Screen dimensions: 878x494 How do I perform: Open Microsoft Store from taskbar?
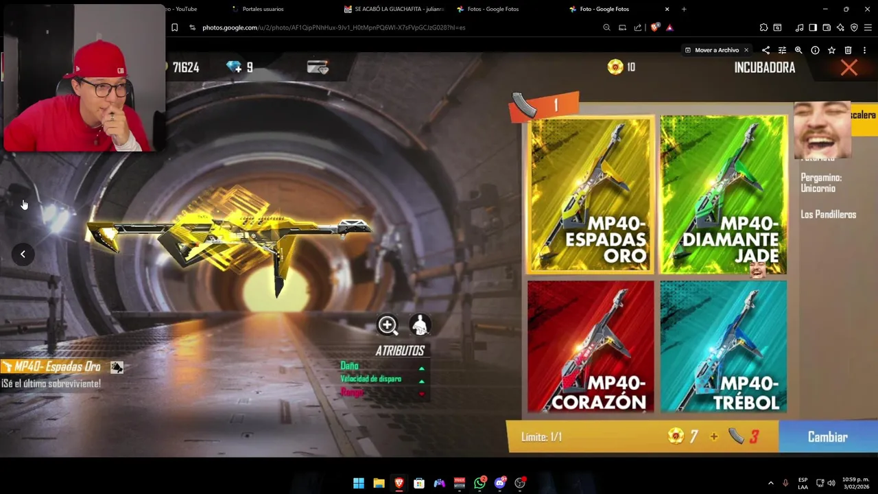click(419, 483)
